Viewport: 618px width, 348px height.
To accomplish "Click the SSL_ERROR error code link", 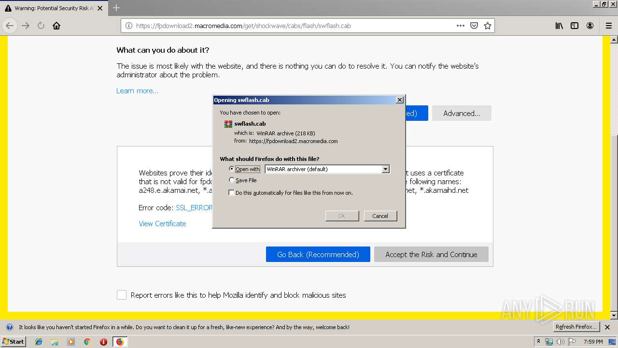I will [194, 208].
